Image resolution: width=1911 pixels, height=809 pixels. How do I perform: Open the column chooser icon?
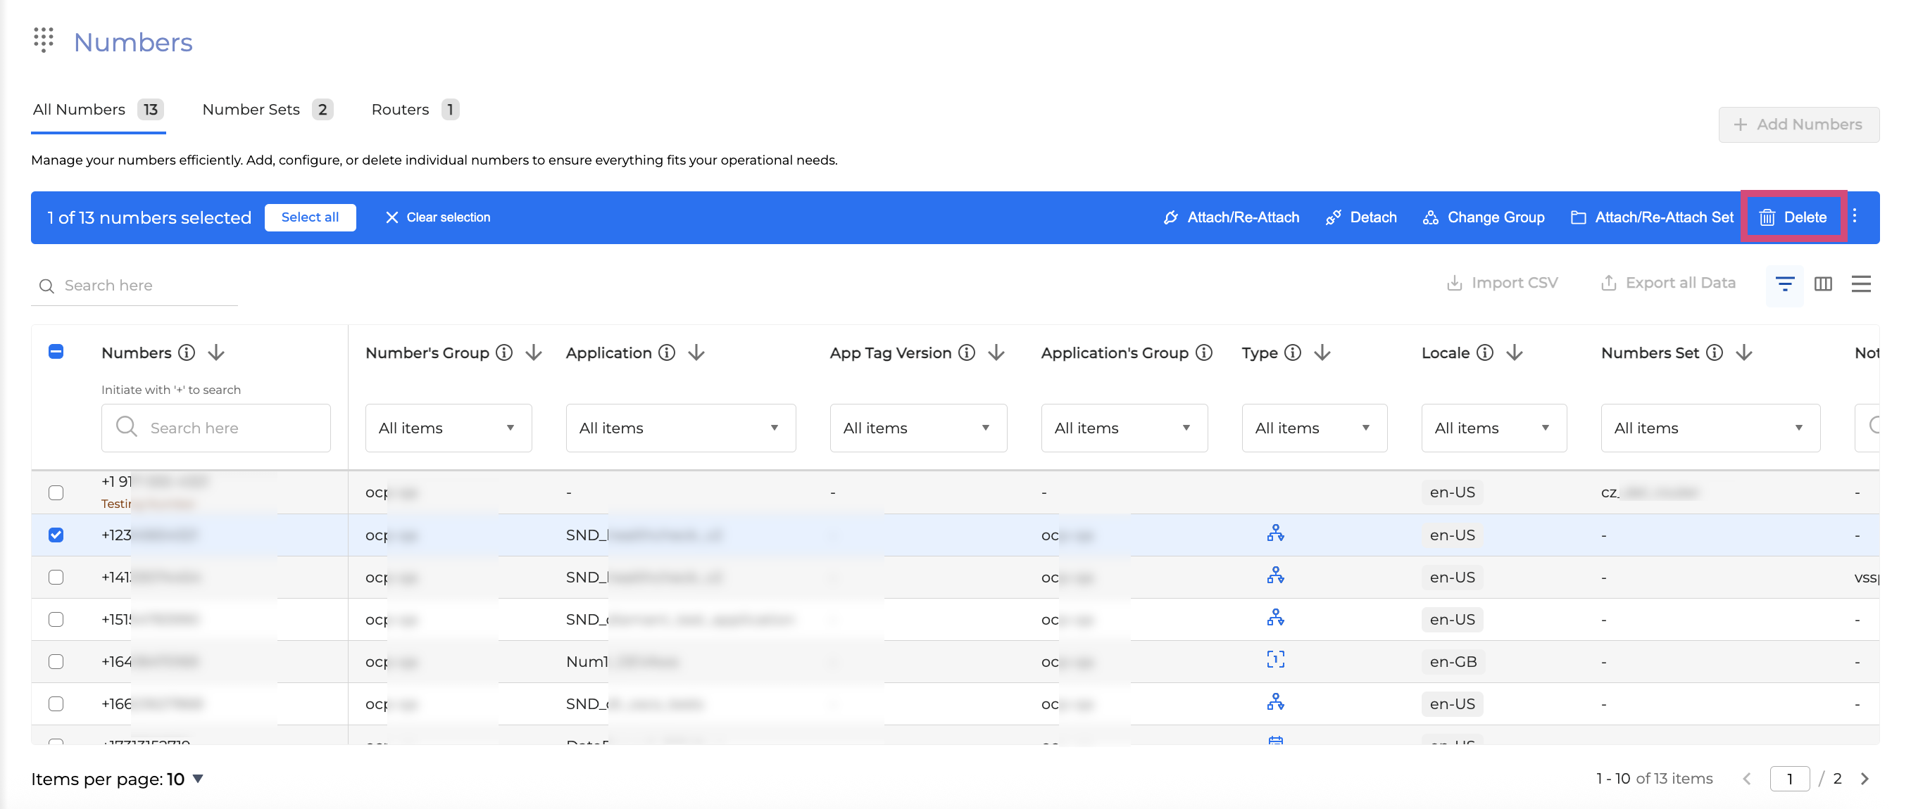tap(1823, 284)
